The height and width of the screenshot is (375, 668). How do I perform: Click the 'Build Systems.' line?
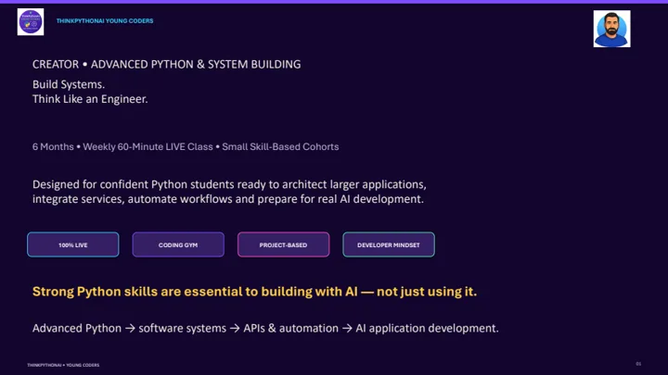[x=69, y=84]
